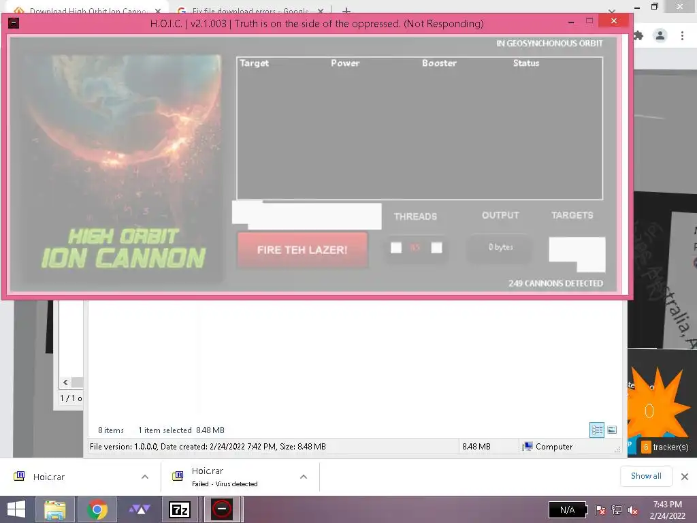697x523 pixels.
Task: Open Google Chrome from taskbar
Action: [x=97, y=509]
